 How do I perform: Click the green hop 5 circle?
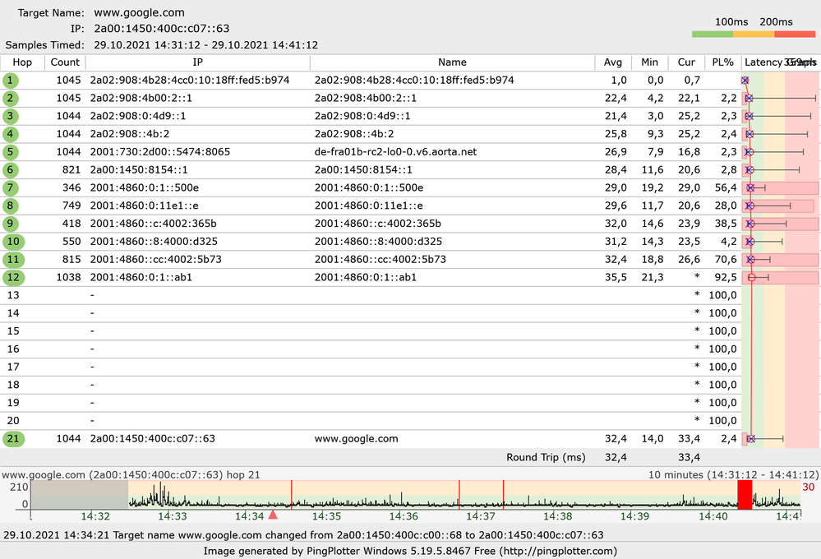pos(11,152)
